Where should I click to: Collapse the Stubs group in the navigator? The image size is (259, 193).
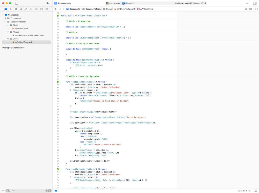(x=8, y=25)
